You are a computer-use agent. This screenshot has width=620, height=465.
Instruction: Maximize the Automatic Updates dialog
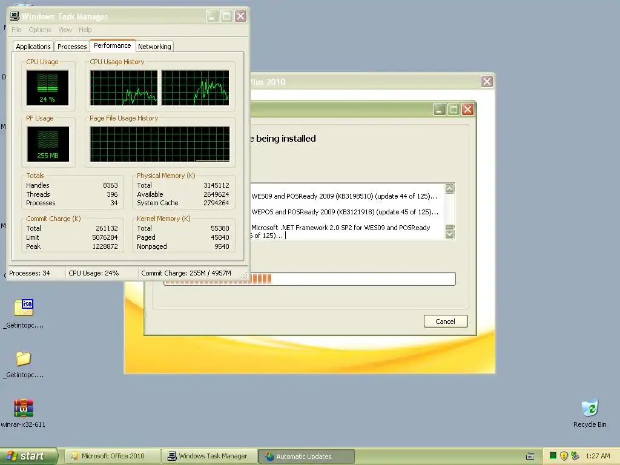coord(453,109)
